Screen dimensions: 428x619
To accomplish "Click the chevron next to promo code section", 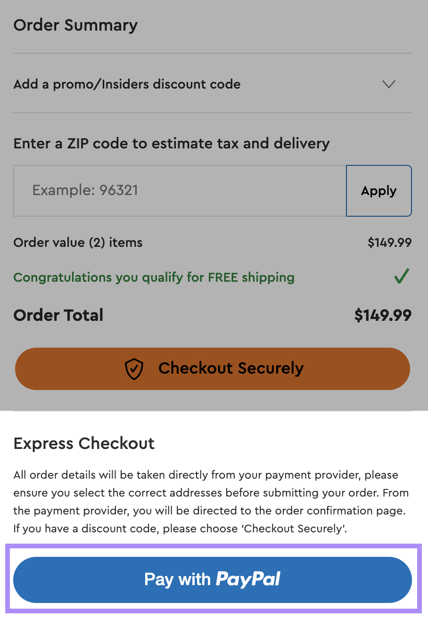I will (388, 84).
